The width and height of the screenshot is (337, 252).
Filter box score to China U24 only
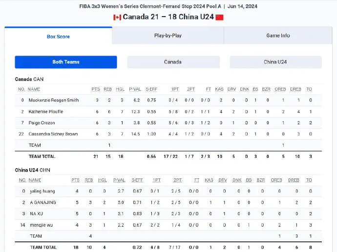click(x=276, y=62)
